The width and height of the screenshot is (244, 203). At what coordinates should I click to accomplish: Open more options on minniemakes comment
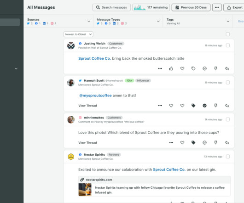click(x=171, y=142)
